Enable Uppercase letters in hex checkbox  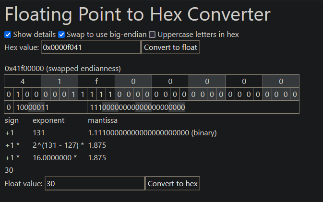(152, 35)
